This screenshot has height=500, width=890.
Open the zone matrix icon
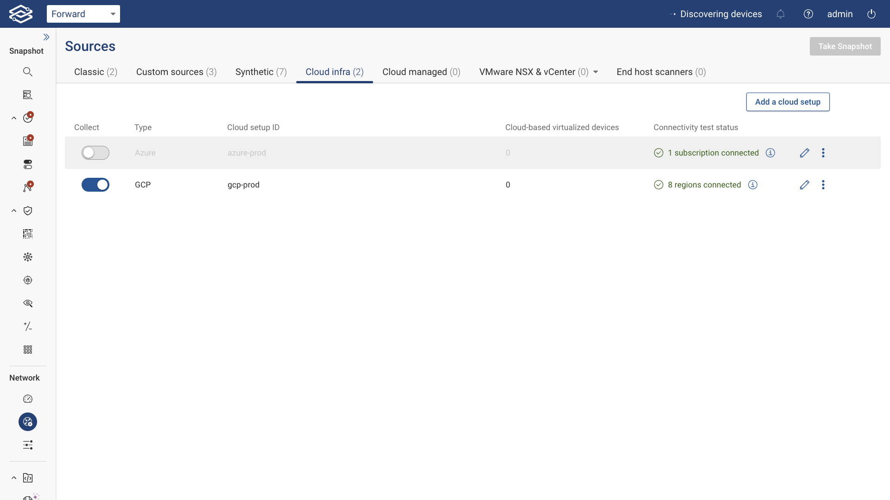click(28, 234)
